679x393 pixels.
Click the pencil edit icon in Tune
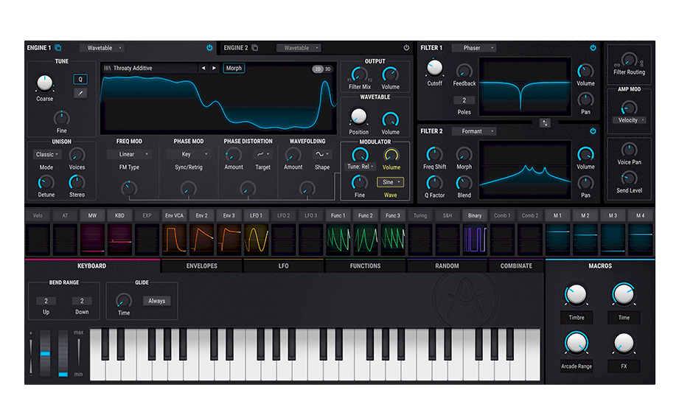(80, 93)
